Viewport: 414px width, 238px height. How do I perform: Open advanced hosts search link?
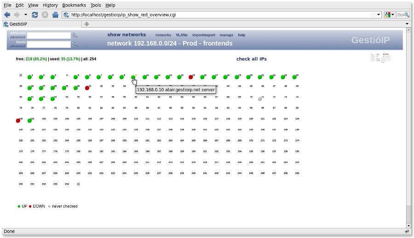click(17, 46)
